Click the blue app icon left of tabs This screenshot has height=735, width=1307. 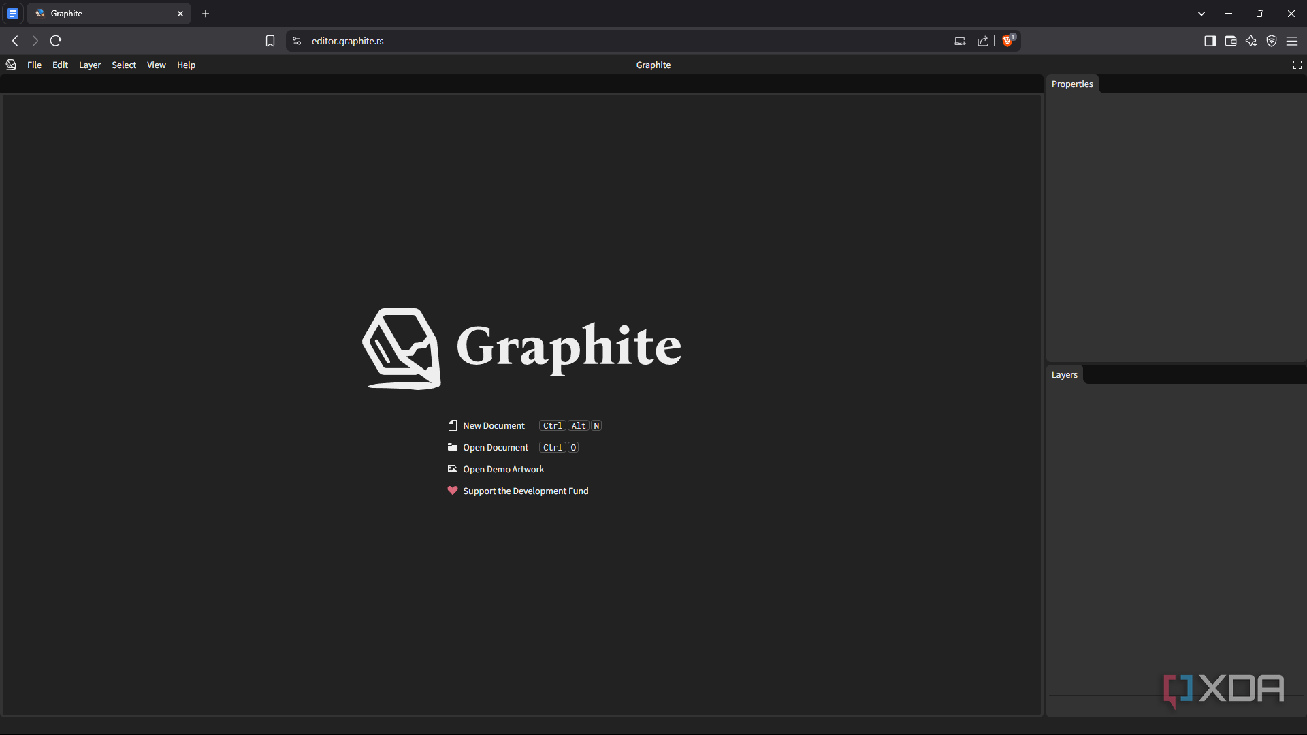tap(13, 14)
